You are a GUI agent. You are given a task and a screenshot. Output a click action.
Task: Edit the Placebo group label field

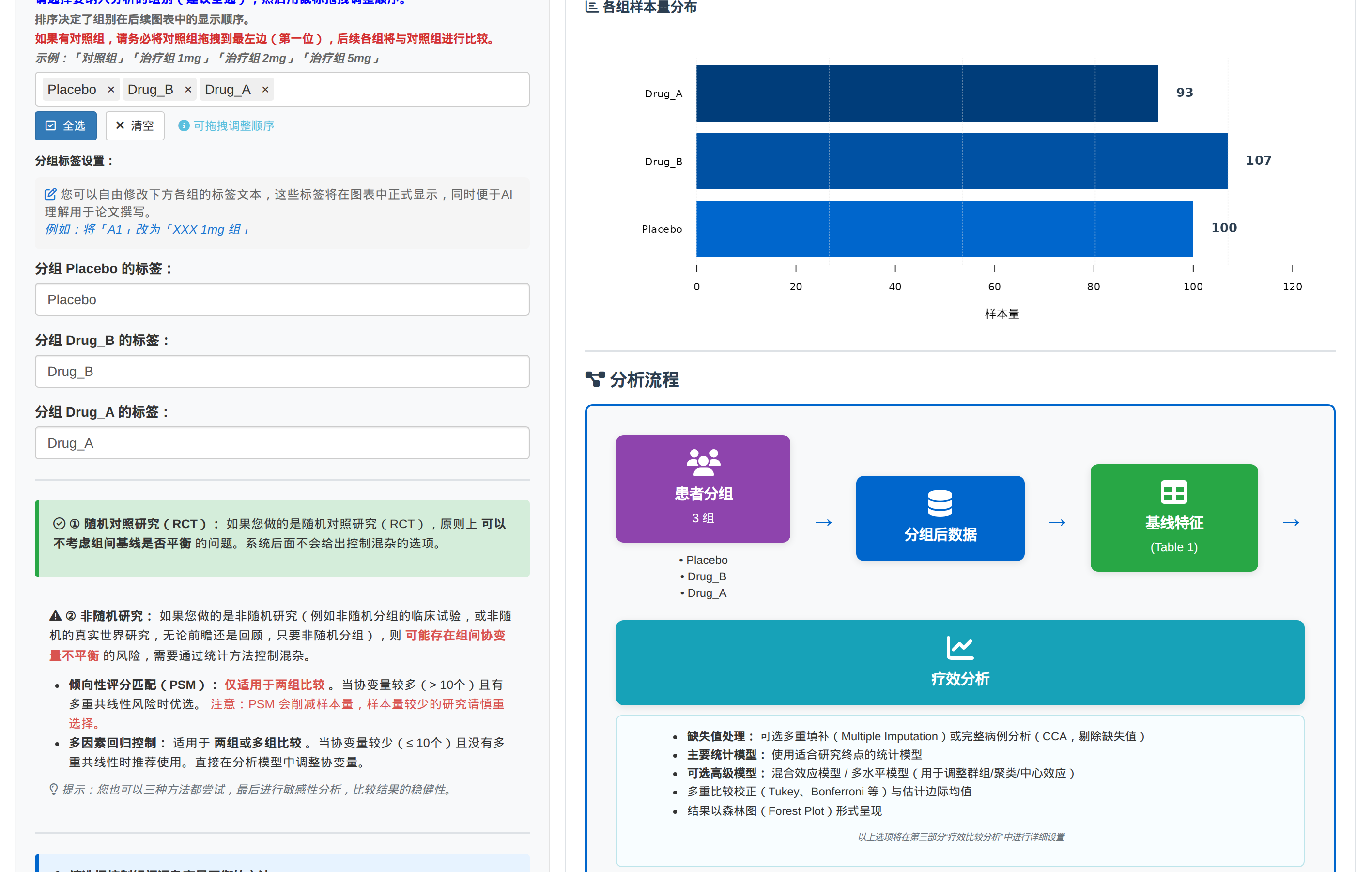pos(282,299)
